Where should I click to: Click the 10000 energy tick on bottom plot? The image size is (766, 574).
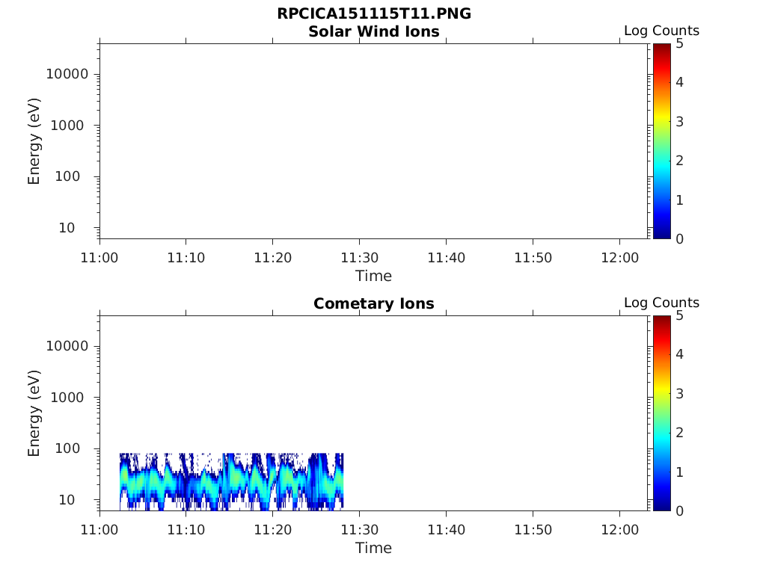pos(67,346)
